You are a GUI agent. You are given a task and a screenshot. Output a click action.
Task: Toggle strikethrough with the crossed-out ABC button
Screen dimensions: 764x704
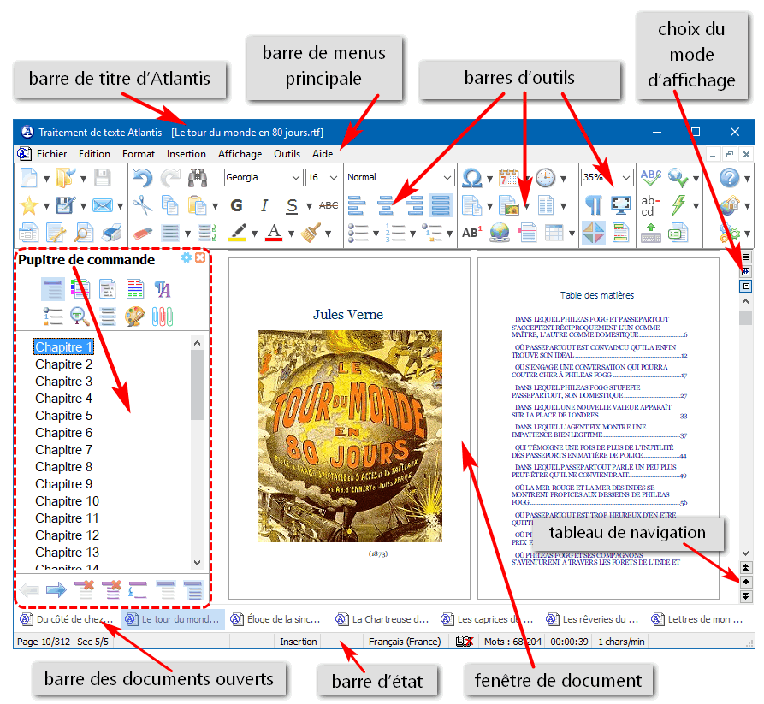[329, 205]
